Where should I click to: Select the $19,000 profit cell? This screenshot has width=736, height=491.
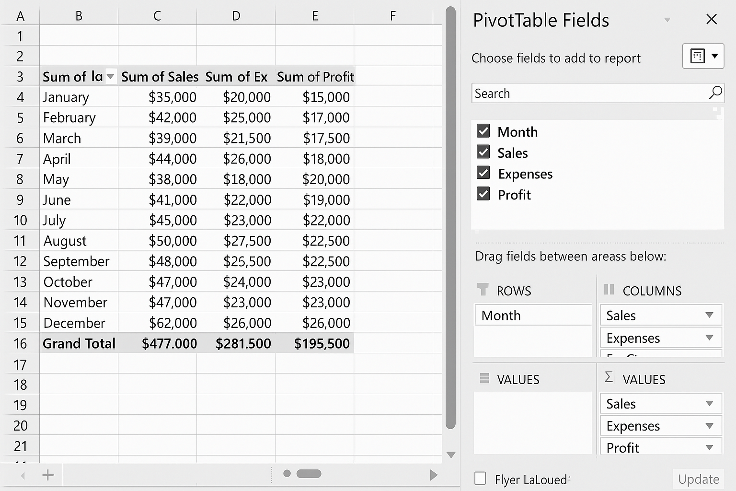(315, 199)
